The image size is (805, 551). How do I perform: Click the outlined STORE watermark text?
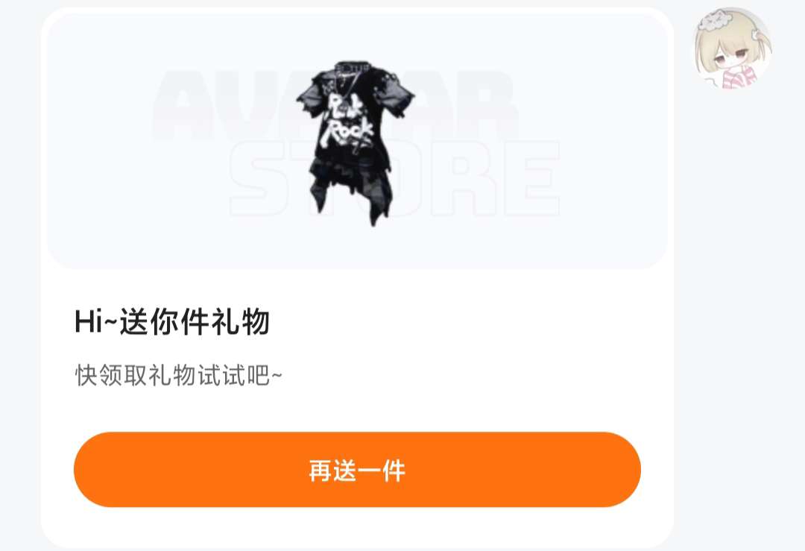(x=394, y=178)
